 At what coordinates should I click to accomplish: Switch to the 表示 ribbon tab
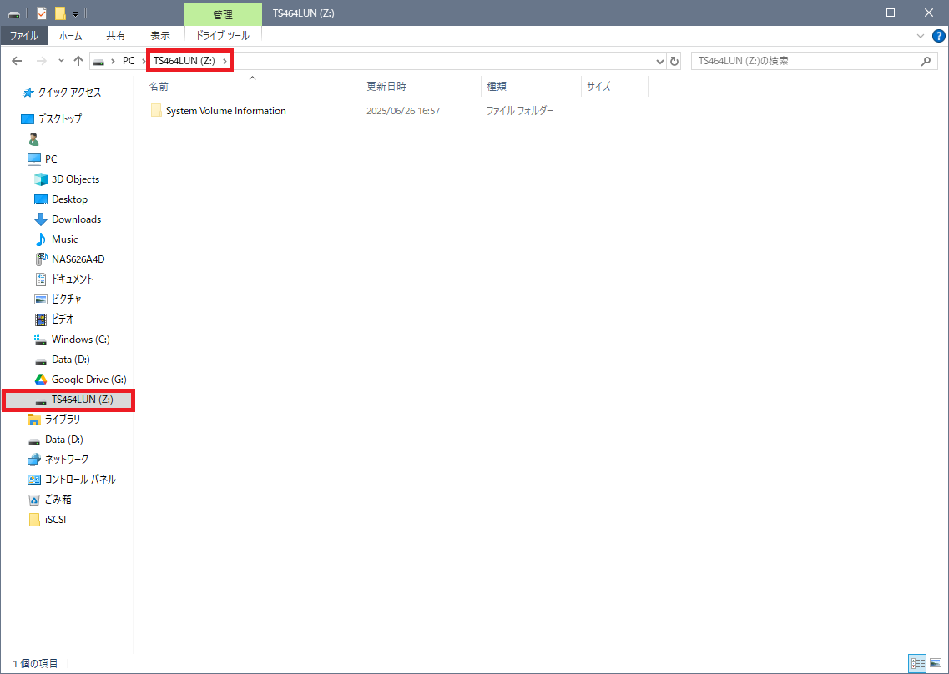tap(160, 36)
